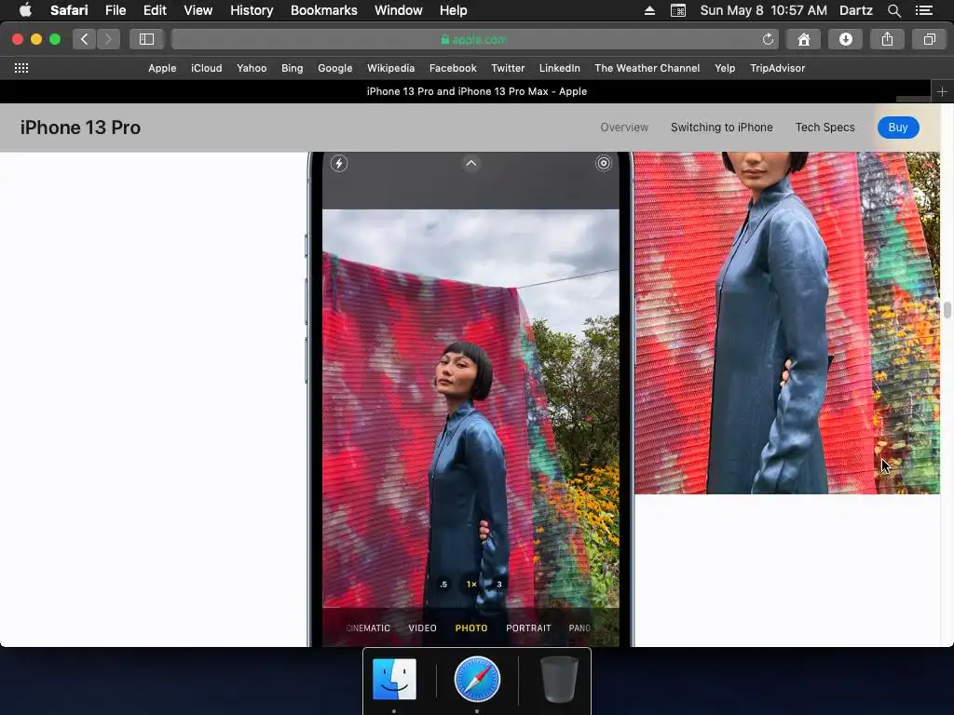
Task: Open the Trash in the Dock
Action: coord(559,679)
